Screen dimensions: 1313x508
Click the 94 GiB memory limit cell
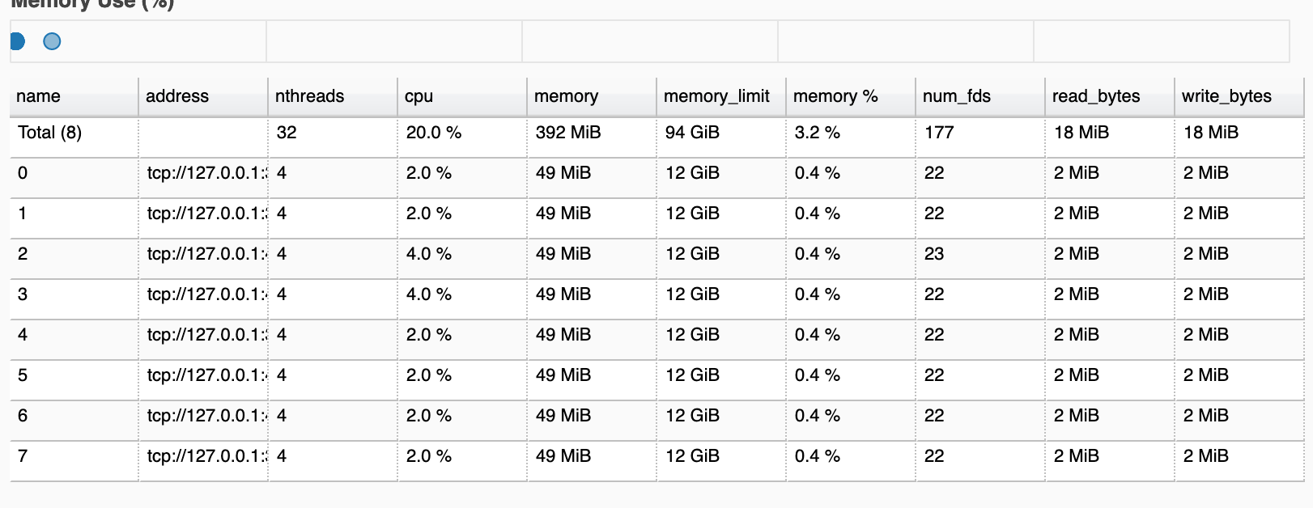(692, 133)
